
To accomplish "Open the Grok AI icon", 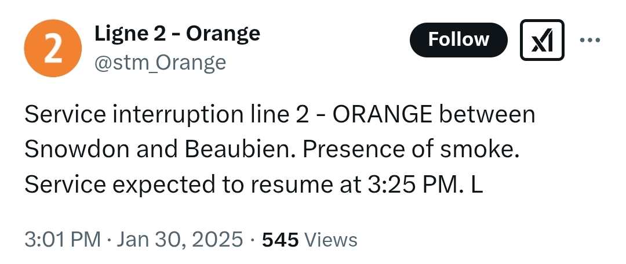I will click(x=542, y=40).
